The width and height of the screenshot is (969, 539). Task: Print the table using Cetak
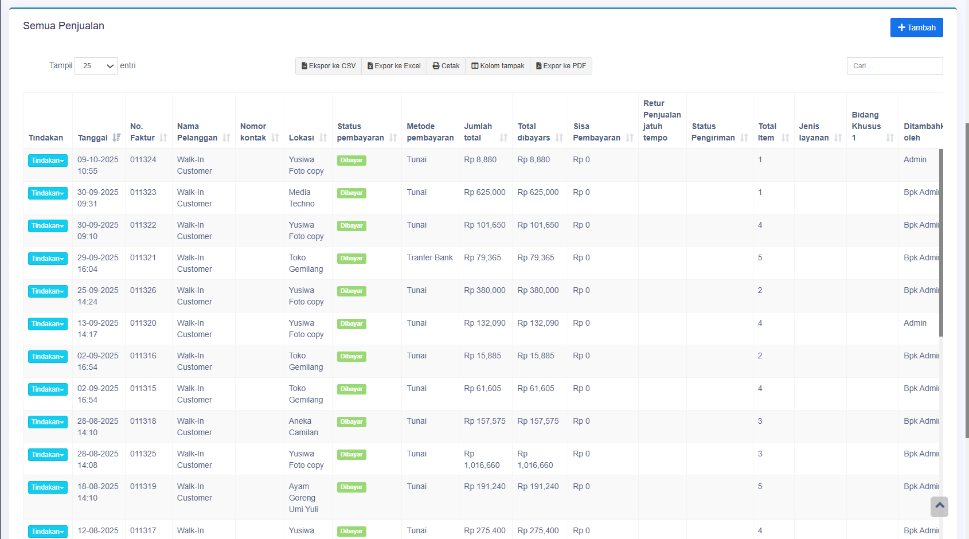point(446,66)
